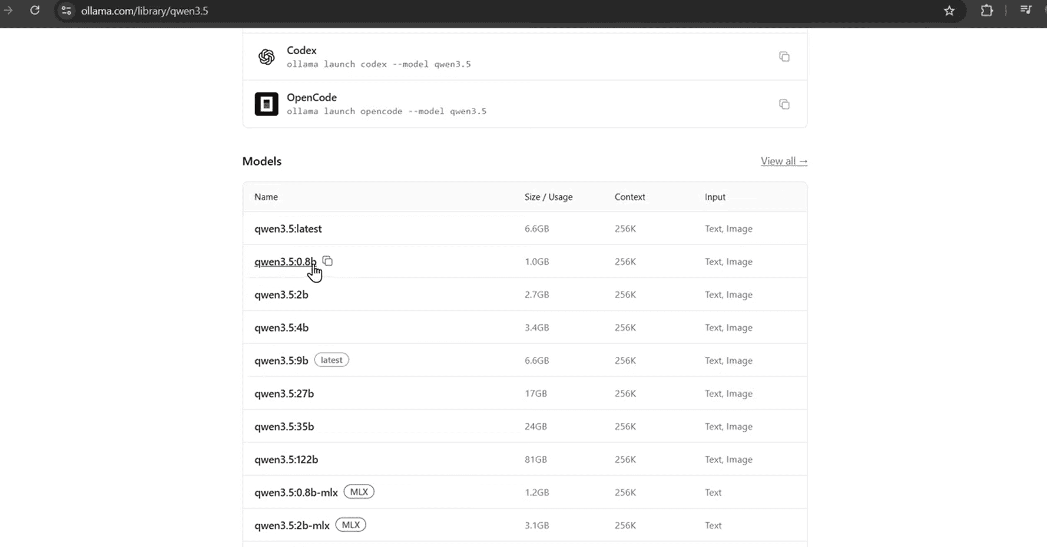
Task: Click the OpenCode logo icon
Action: [x=266, y=104]
